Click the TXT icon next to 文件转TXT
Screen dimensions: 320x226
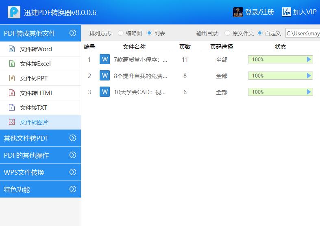pyautogui.click(x=12, y=107)
